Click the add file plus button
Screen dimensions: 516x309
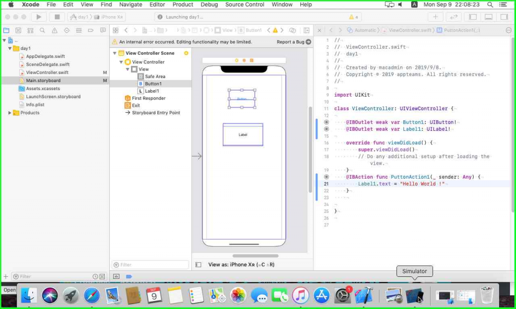click(6, 276)
